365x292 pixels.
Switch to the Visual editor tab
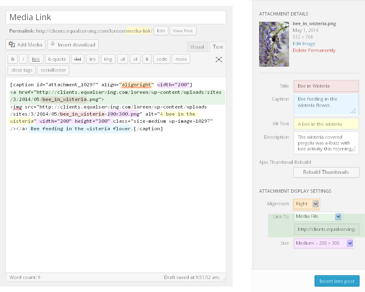(x=197, y=47)
